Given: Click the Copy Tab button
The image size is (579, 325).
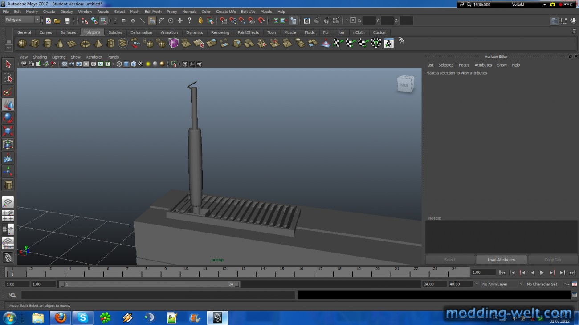Looking at the screenshot, I should [x=553, y=260].
